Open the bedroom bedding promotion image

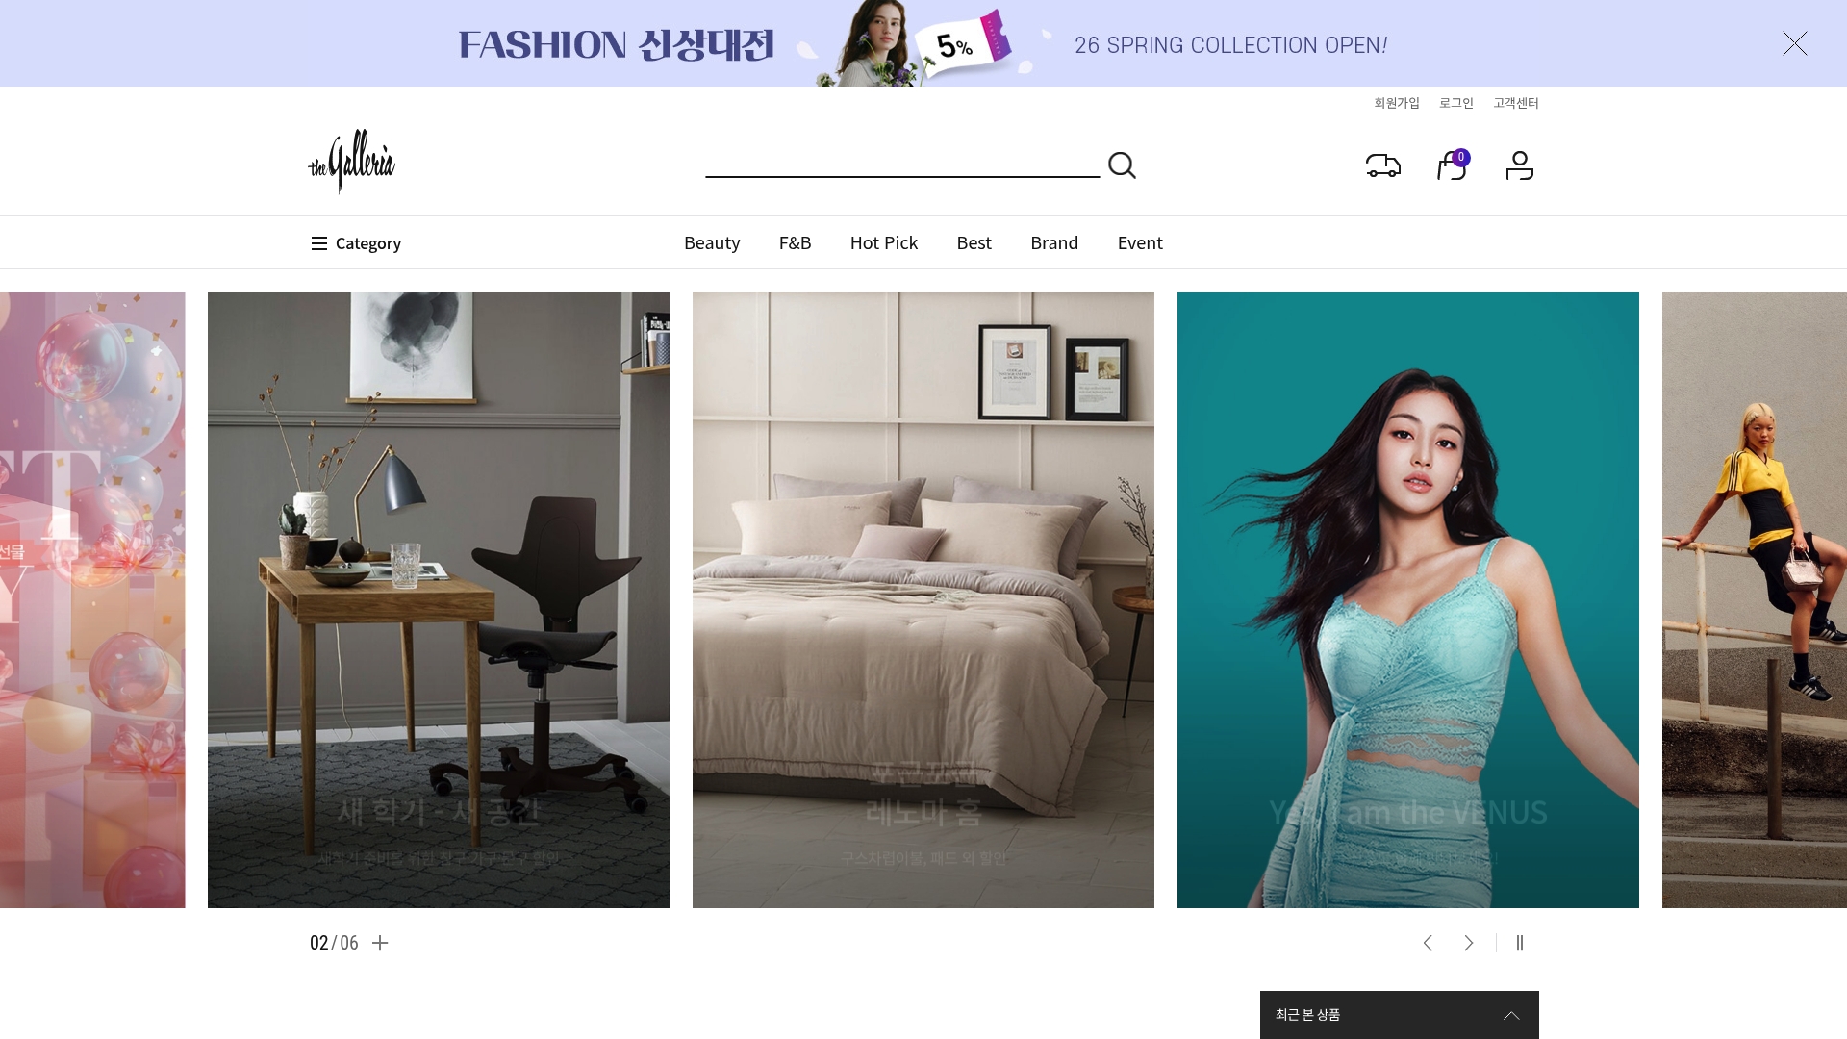[923, 599]
